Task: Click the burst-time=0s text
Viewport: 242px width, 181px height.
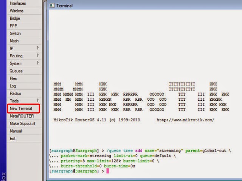Action: pyautogui.click(x=119, y=166)
